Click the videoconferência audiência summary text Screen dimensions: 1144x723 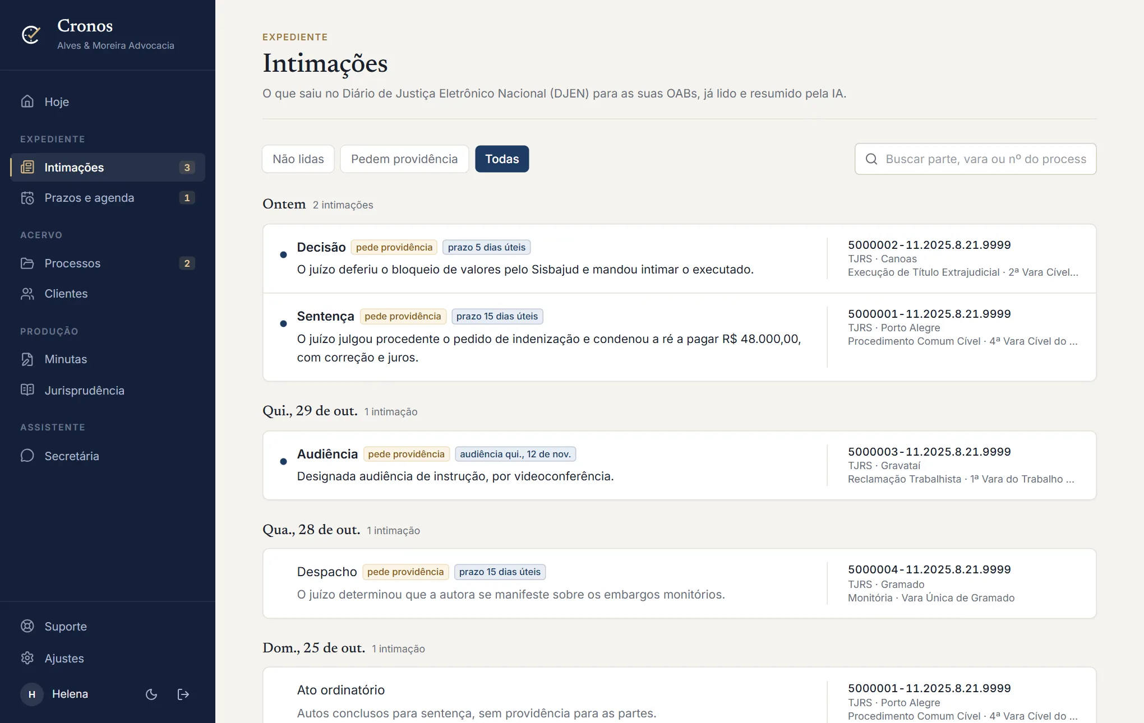pos(455,476)
